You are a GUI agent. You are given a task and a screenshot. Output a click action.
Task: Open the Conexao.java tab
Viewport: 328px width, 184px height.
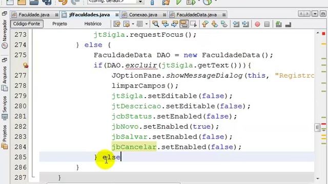pos(143,15)
